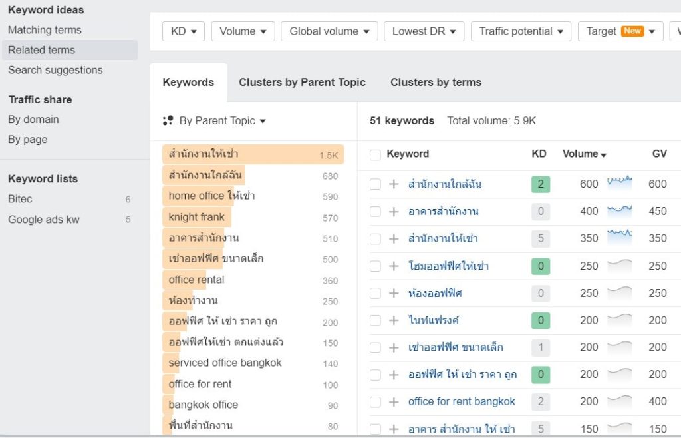This screenshot has width=681, height=438.
Task: Open trend chart for โฮมออฟฟิศให้เช่า row
Action: coord(619,266)
